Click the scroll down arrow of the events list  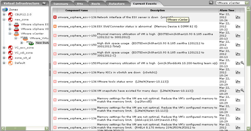[x=248, y=128]
